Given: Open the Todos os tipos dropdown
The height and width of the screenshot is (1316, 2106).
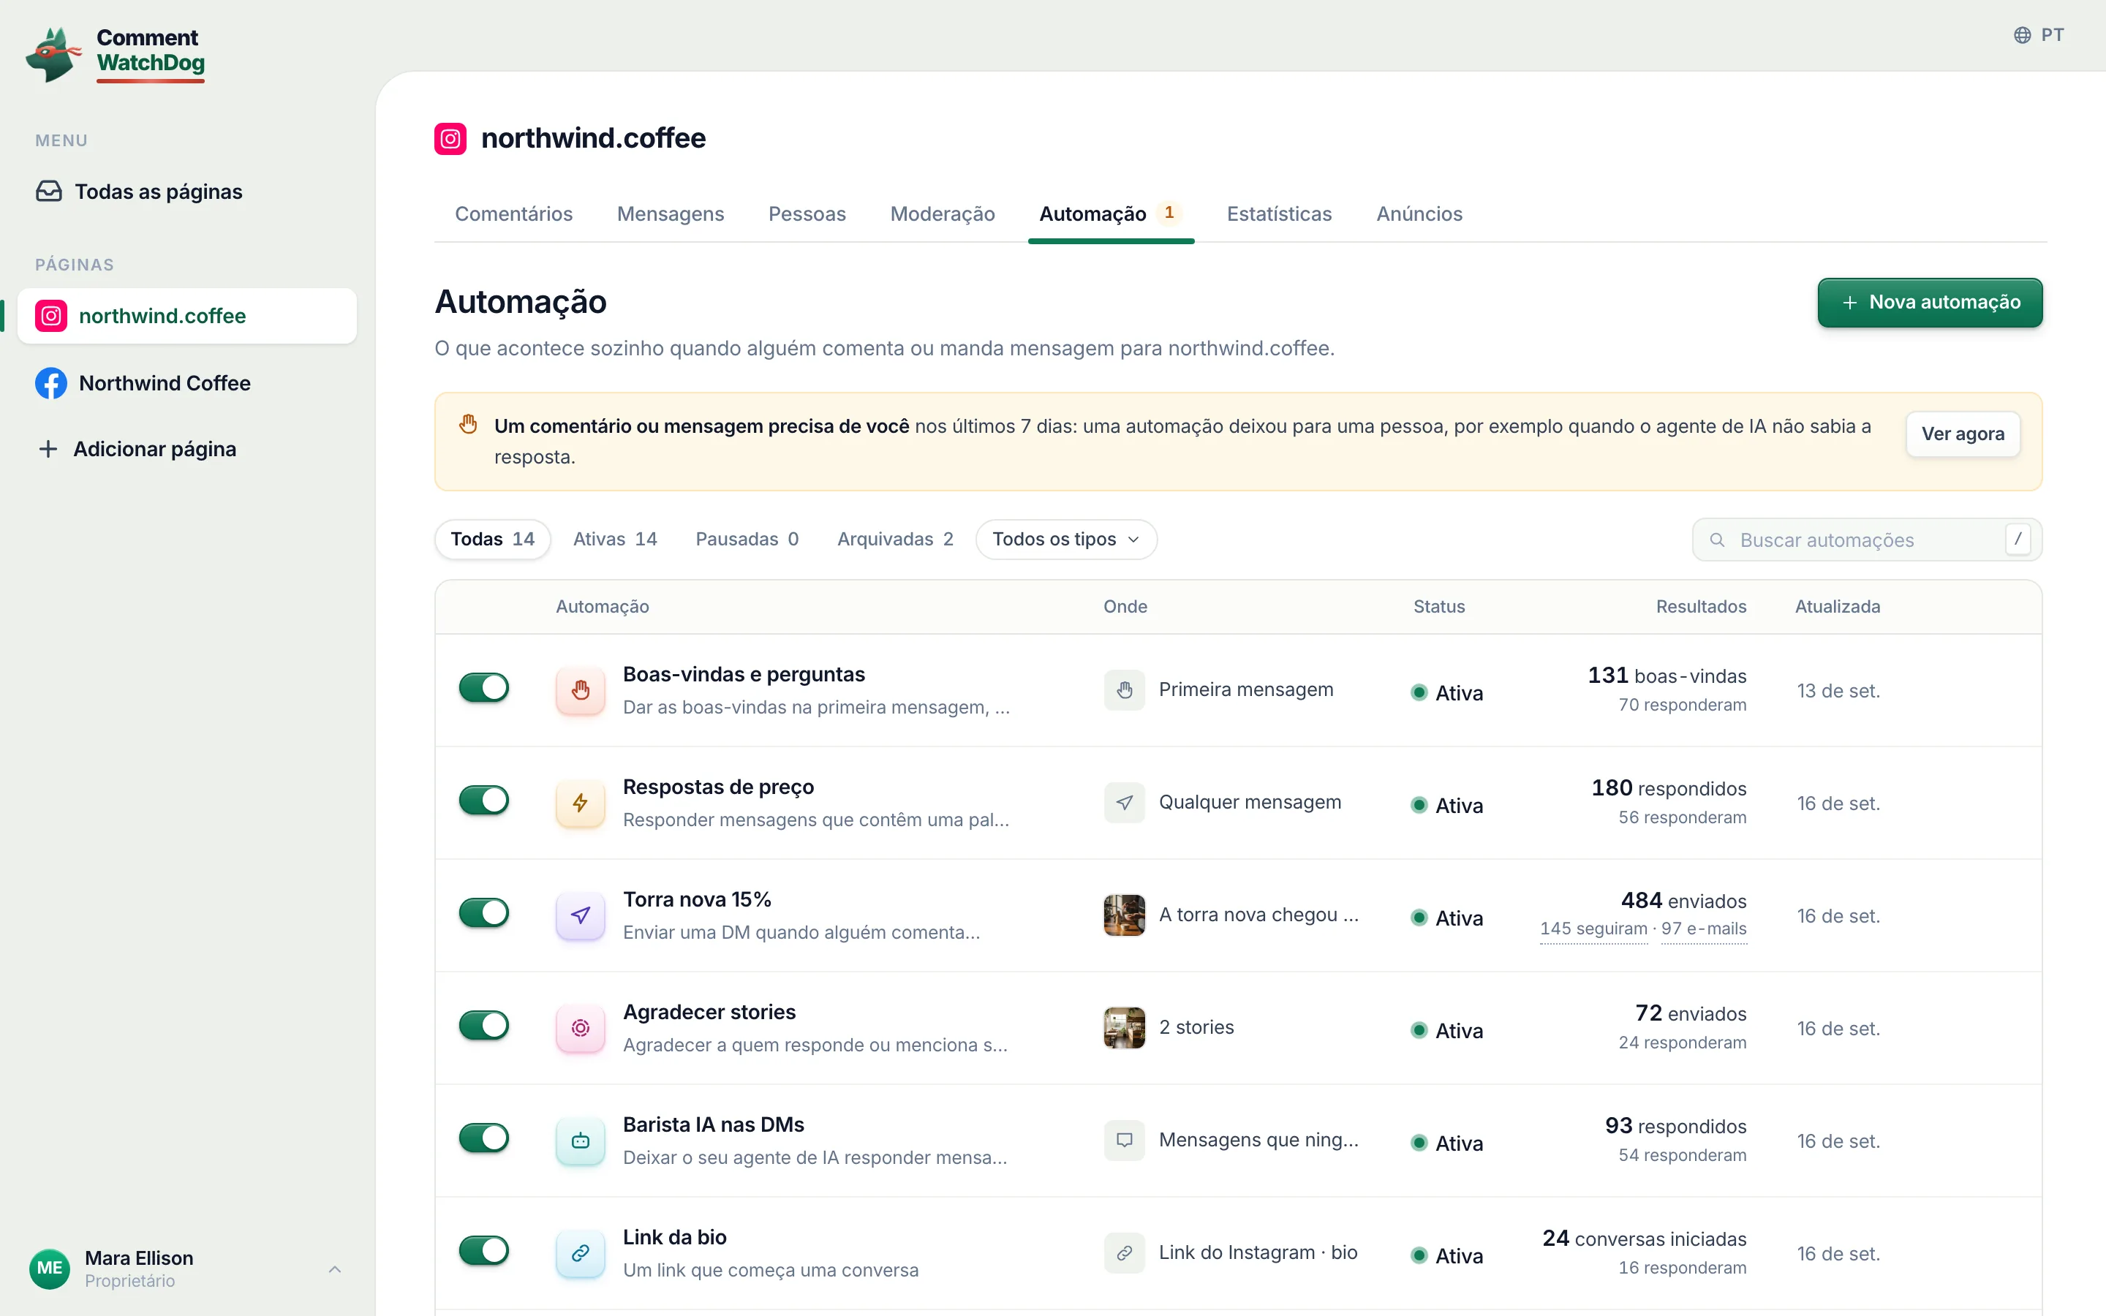Looking at the screenshot, I should (1066, 540).
